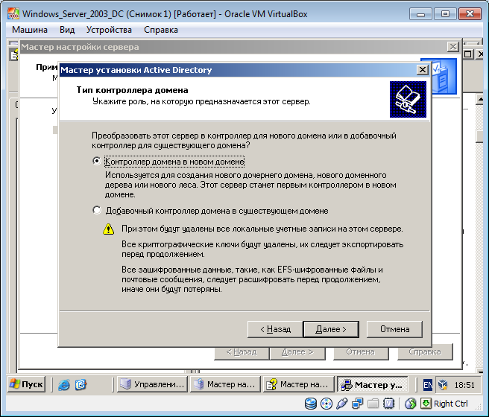Image resolution: width=489 pixels, height=417 pixels.
Task: Click the second quick launch icon beside Internet Explorer
Action: point(81,385)
